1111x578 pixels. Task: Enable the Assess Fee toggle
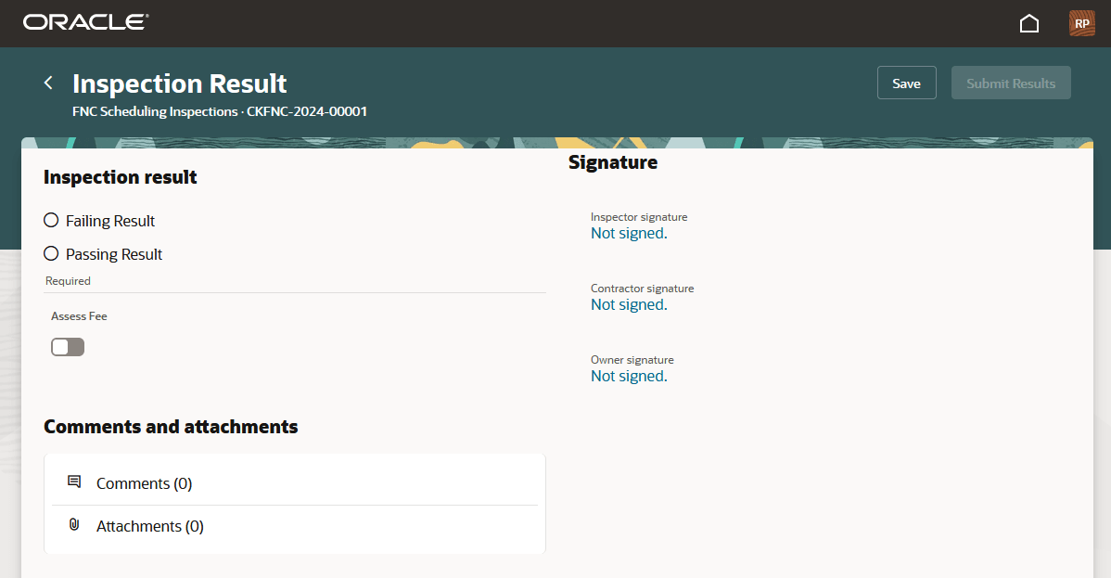[67, 346]
